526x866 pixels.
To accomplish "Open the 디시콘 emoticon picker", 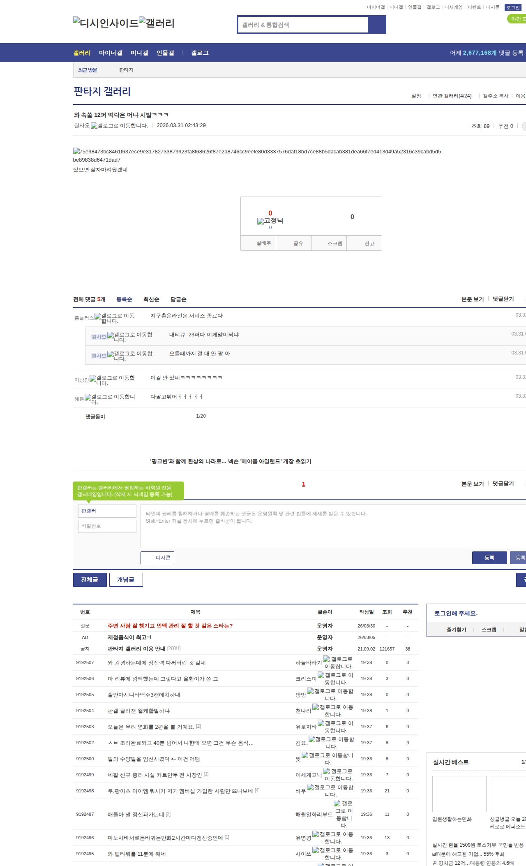I will point(157,558).
